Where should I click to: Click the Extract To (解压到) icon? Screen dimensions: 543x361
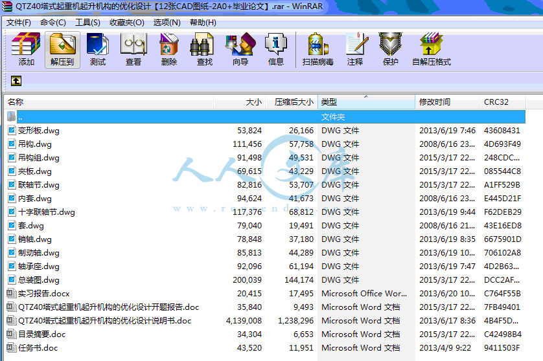click(62, 49)
